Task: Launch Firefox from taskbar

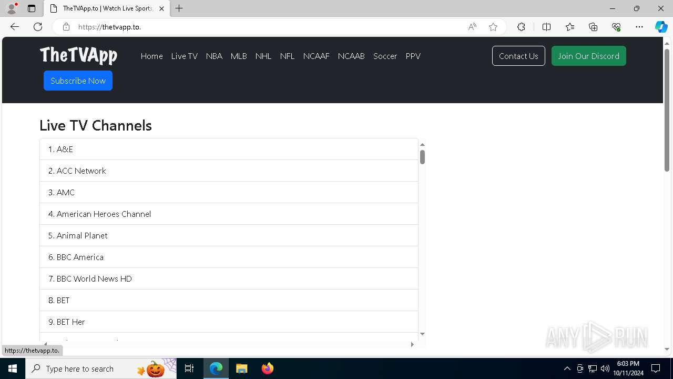Action: 267,368
